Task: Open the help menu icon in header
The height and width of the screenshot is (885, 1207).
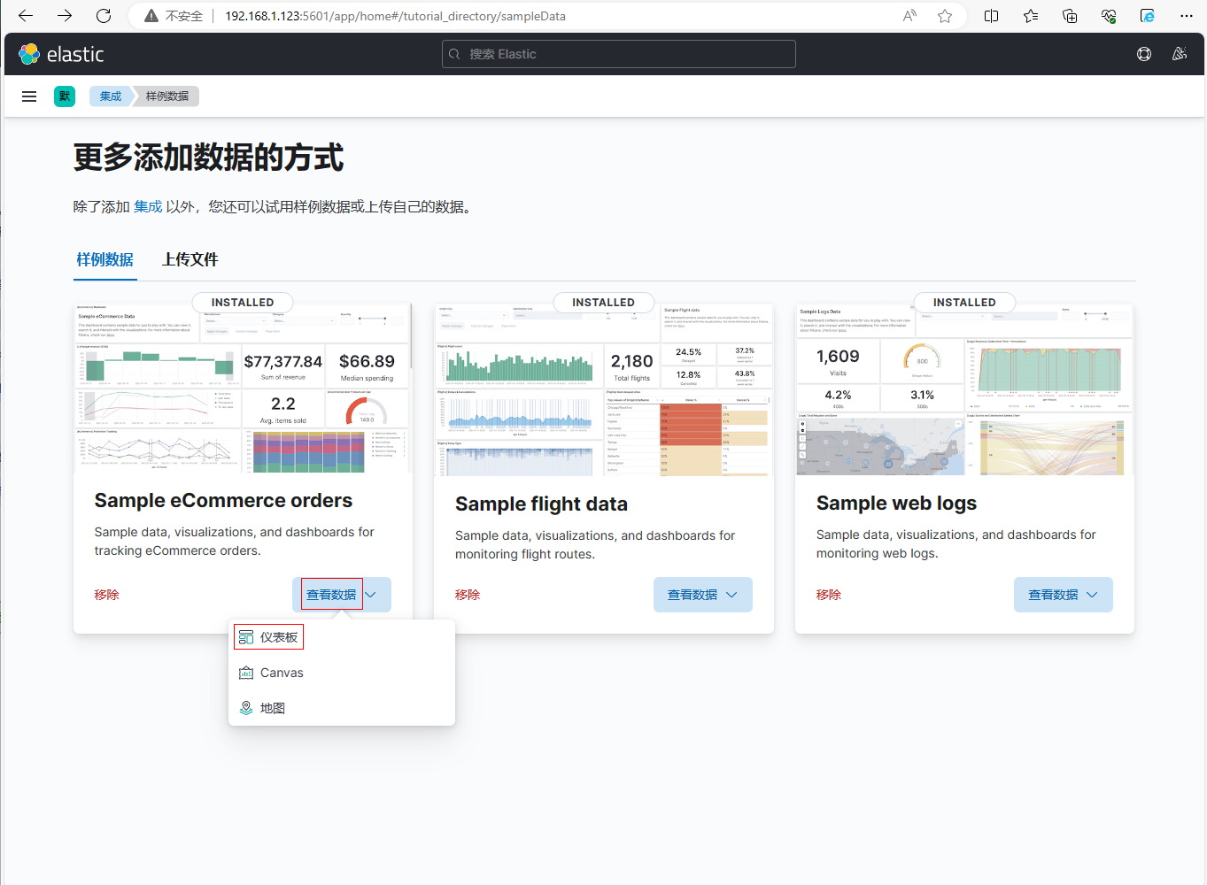Action: [x=1144, y=54]
